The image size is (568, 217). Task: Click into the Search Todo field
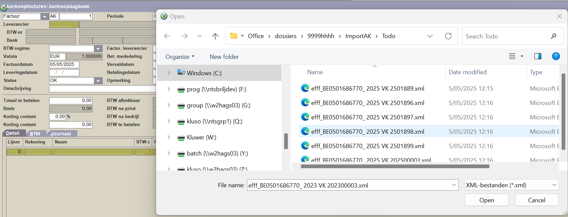tap(505, 36)
